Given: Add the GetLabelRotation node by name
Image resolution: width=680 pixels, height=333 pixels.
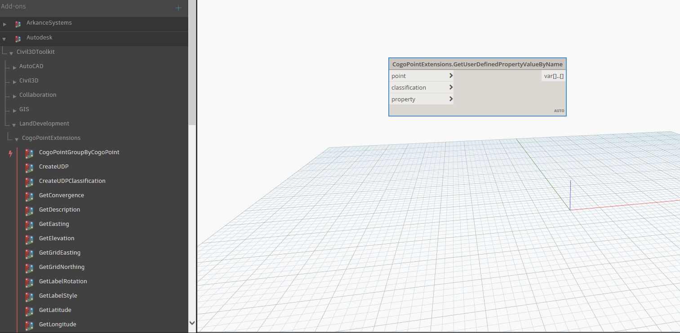Looking at the screenshot, I should [63, 281].
